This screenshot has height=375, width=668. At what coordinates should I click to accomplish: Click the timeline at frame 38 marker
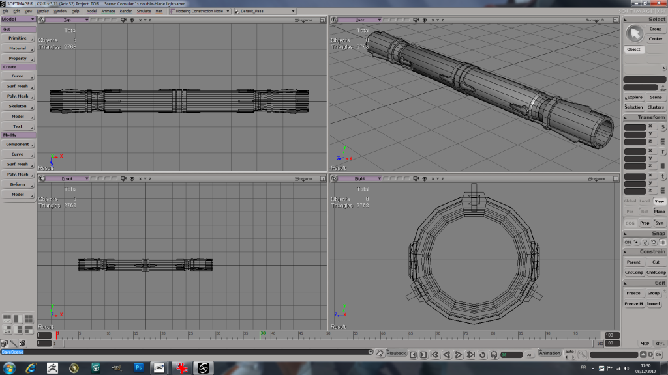[260, 335]
